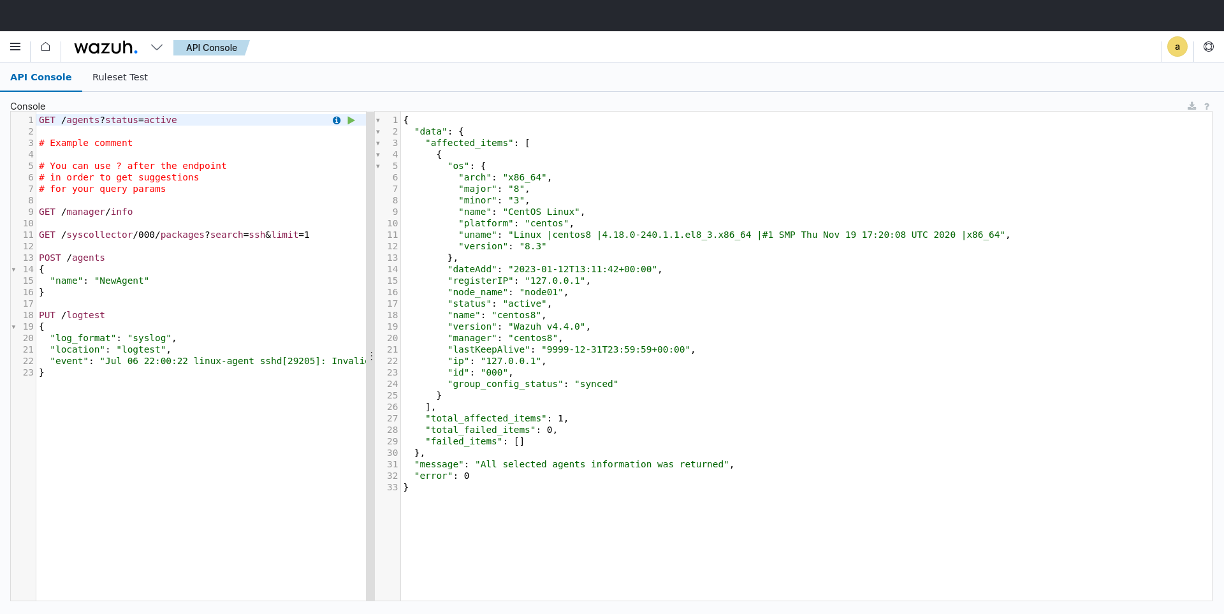Switch to the Ruleset Test tab
The image size is (1224, 614).
pos(120,77)
